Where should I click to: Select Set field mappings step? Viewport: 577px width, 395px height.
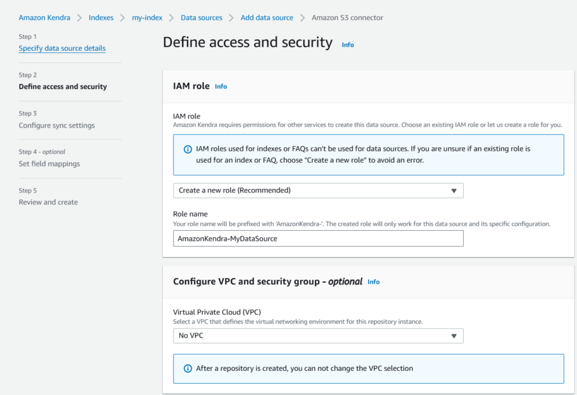[x=49, y=164]
